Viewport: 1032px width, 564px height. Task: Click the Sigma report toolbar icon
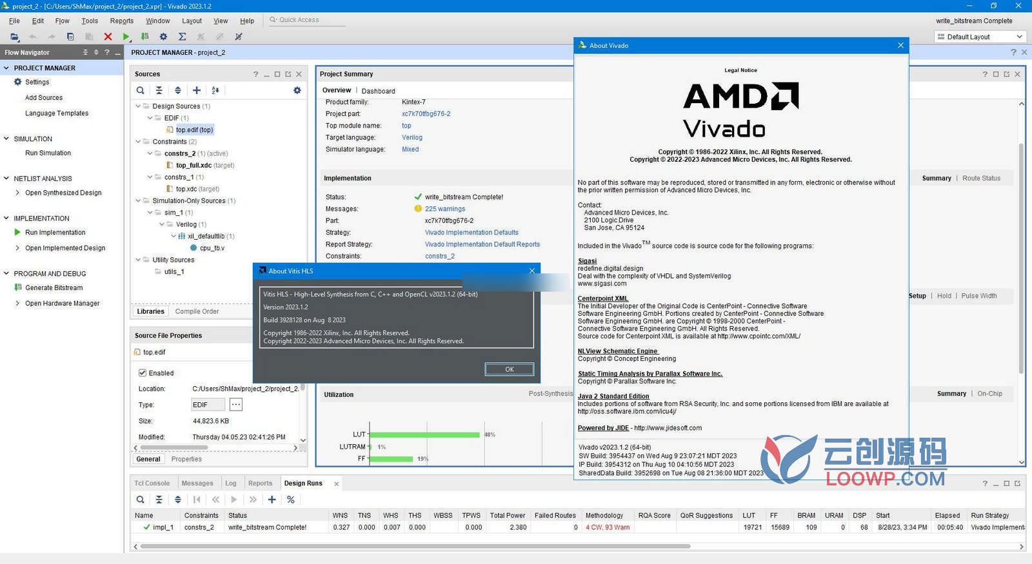[182, 37]
